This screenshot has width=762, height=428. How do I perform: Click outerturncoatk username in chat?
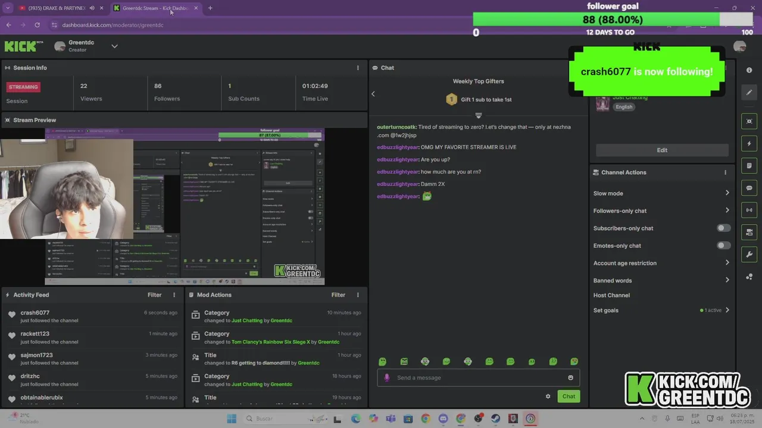396,127
